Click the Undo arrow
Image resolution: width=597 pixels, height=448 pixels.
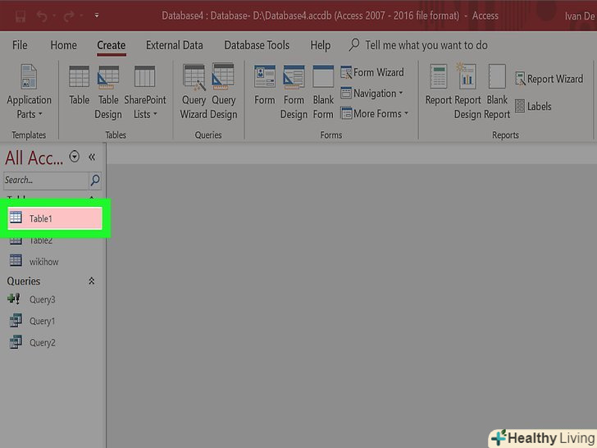coord(42,16)
